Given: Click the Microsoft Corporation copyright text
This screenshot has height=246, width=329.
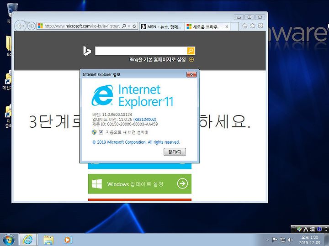Looking at the screenshot, I should [136, 142].
